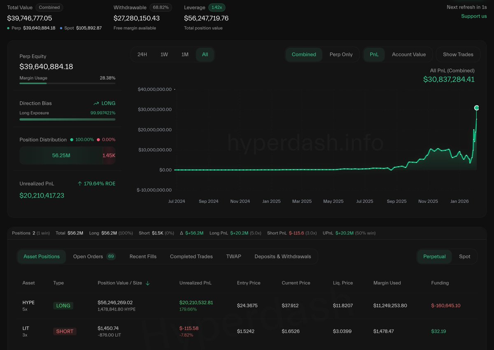
Task: Click the 1.42x leverage badge
Action: (x=217, y=7)
